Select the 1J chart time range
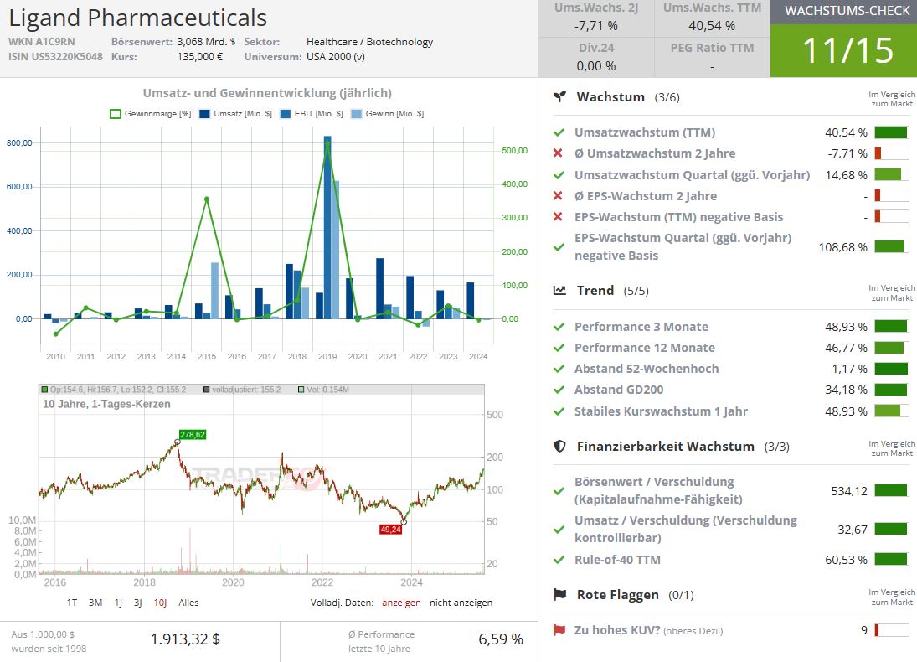The image size is (917, 662). click(118, 603)
